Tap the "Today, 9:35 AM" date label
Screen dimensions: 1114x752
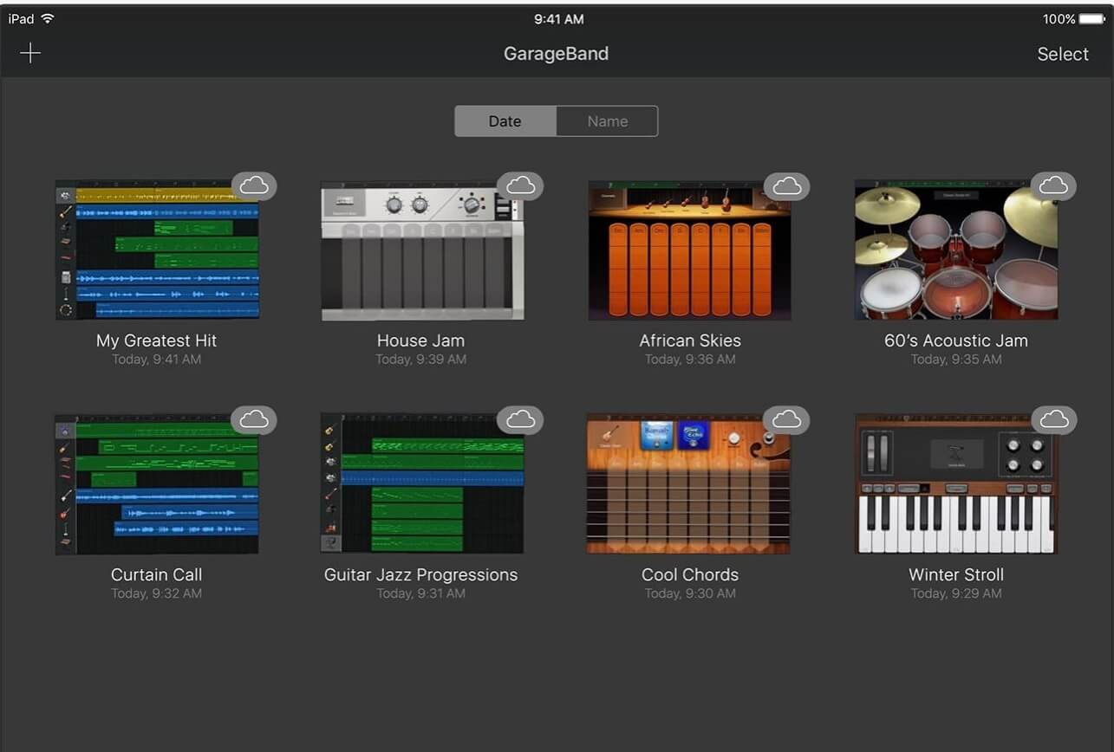pyautogui.click(x=956, y=360)
